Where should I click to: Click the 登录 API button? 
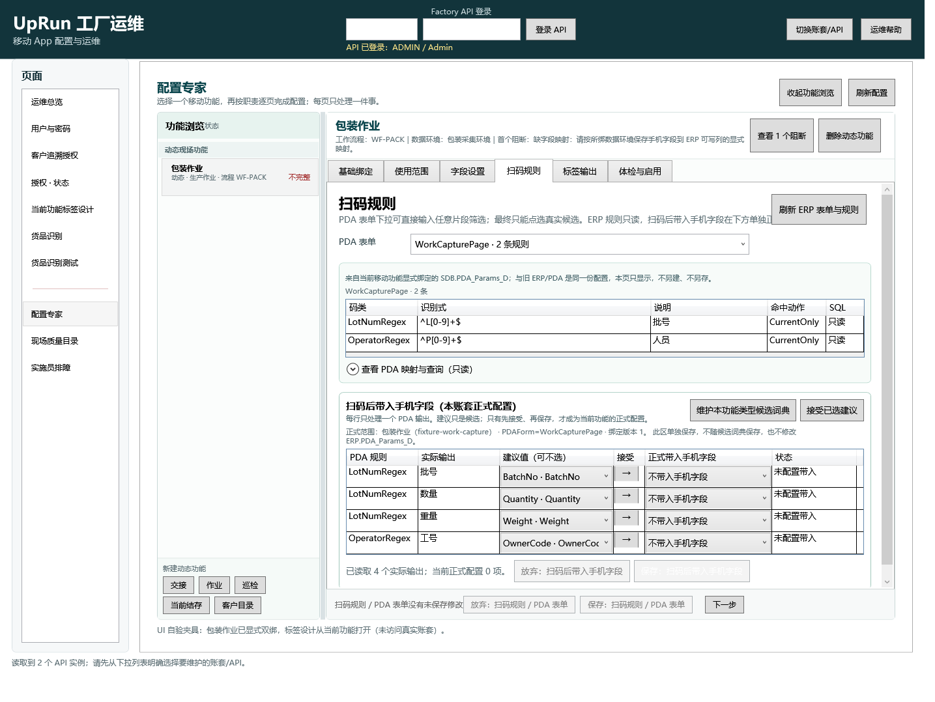point(551,29)
